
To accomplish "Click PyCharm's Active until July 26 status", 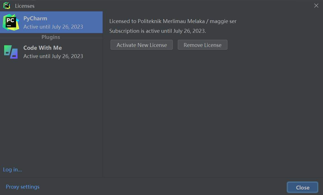I will 53,27.
